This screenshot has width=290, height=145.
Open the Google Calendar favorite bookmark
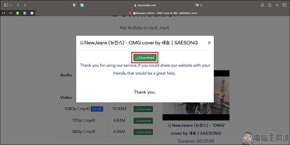(x=32, y=13)
